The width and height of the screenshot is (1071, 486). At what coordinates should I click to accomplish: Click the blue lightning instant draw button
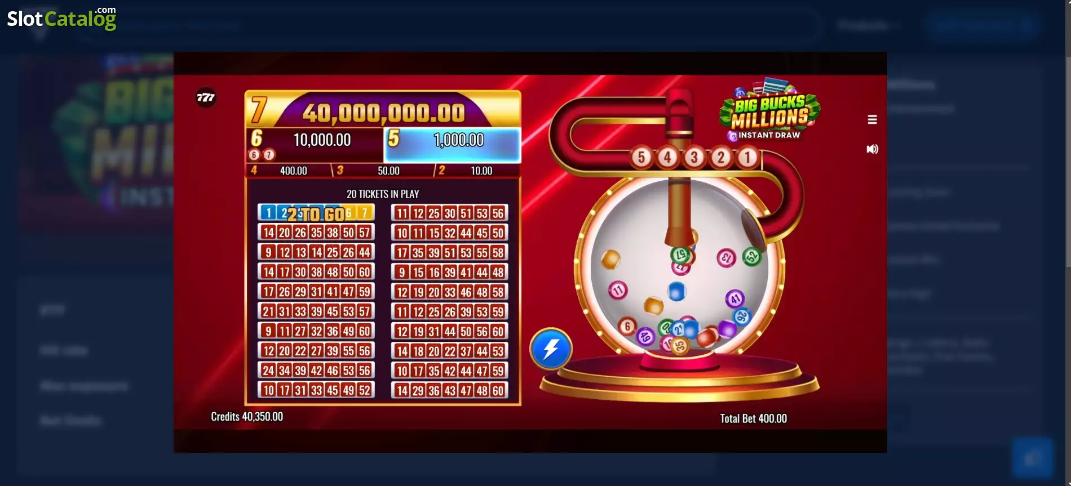click(x=551, y=349)
